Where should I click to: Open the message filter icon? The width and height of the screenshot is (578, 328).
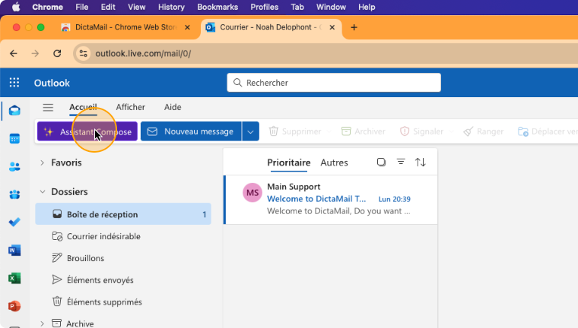coord(401,162)
